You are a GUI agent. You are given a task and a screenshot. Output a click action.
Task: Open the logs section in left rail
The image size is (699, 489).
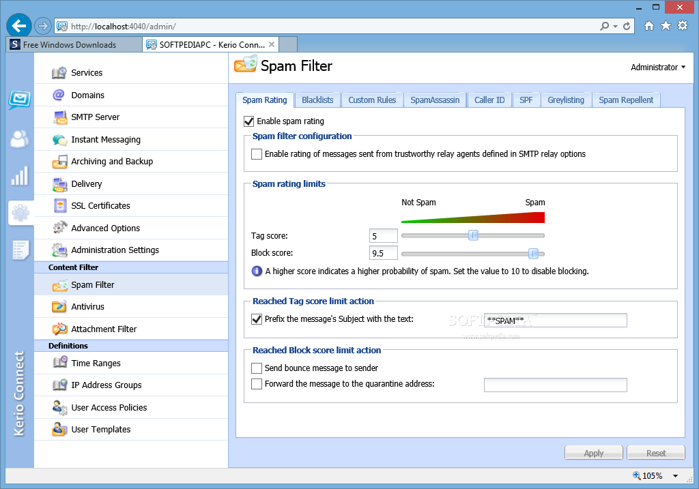coord(20,250)
